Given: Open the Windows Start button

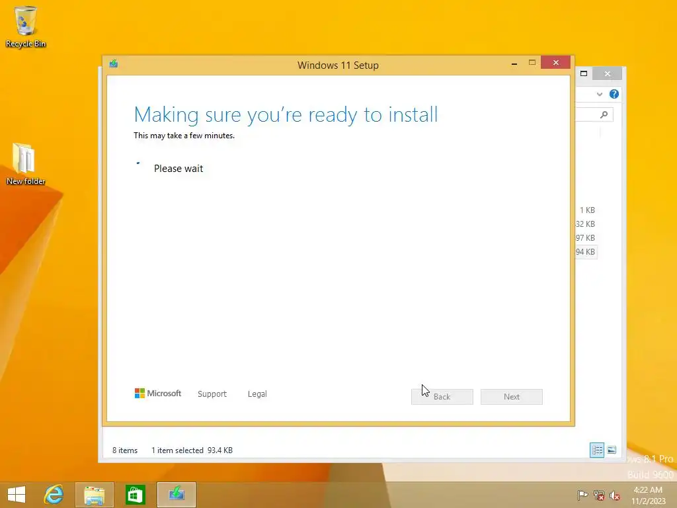Looking at the screenshot, I should point(17,495).
